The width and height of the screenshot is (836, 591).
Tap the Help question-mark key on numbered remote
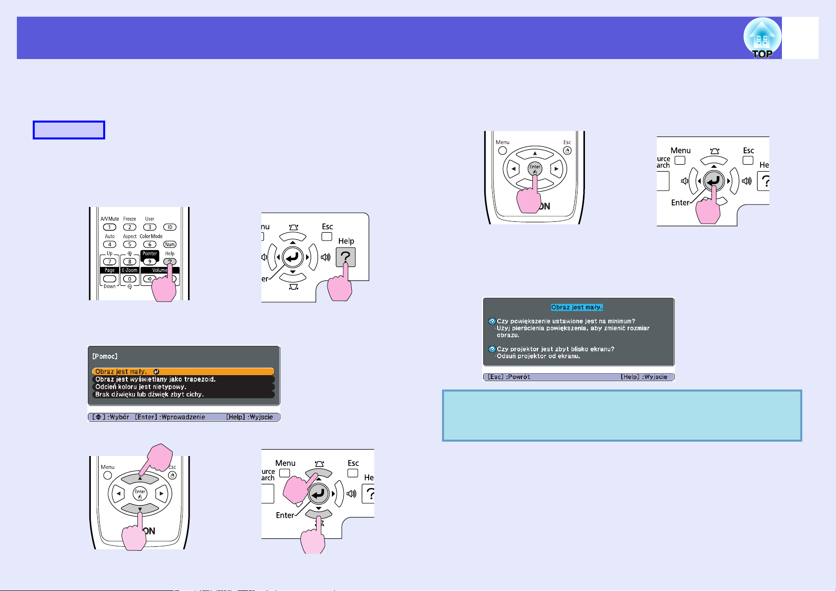tap(170, 262)
